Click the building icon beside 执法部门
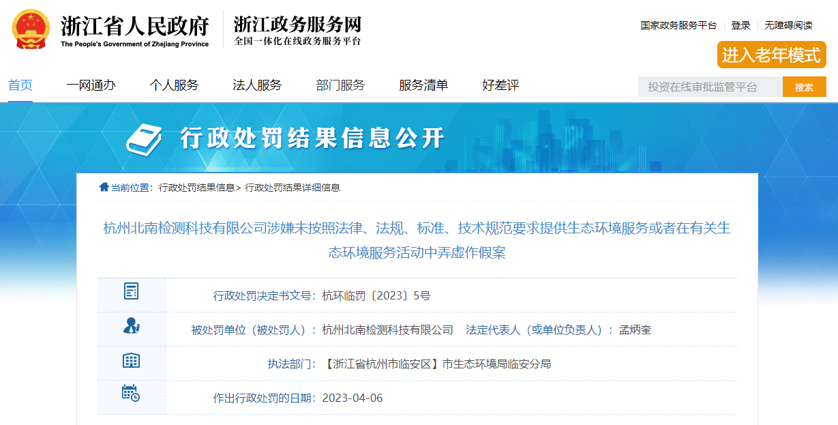 (x=131, y=361)
